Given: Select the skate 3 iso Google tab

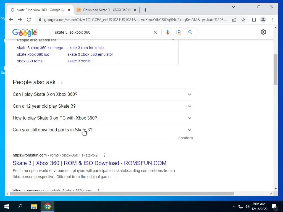Looking at the screenshot, I should point(40,10).
